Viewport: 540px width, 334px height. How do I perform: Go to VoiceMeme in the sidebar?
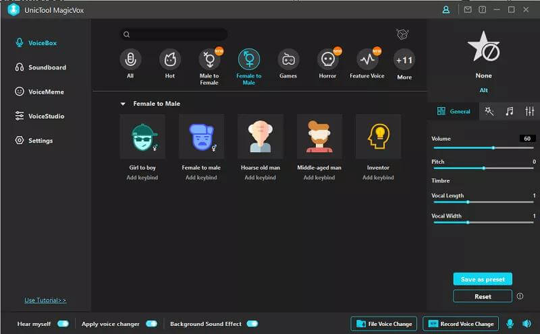[x=40, y=92]
